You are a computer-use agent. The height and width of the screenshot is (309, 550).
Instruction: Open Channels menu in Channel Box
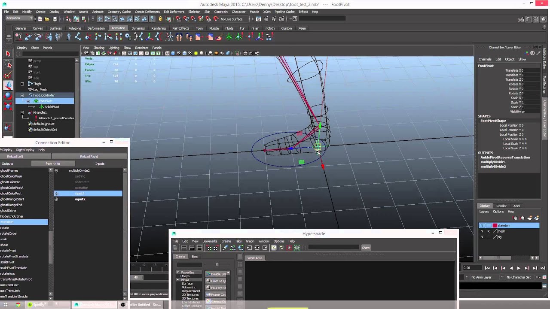pyautogui.click(x=485, y=59)
